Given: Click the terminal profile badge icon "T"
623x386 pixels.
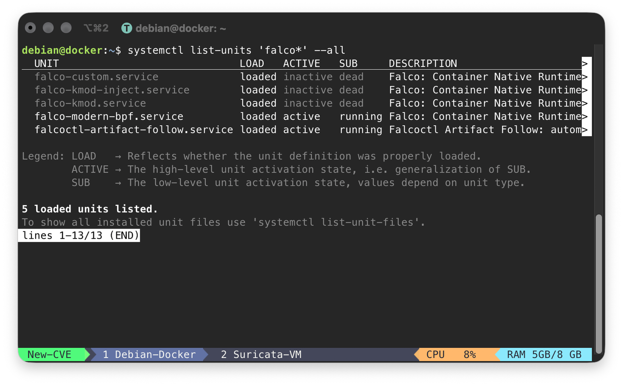Looking at the screenshot, I should [127, 28].
